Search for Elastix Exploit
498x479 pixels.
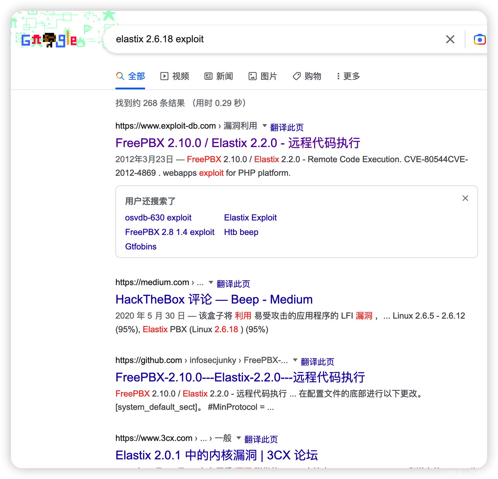tap(251, 217)
